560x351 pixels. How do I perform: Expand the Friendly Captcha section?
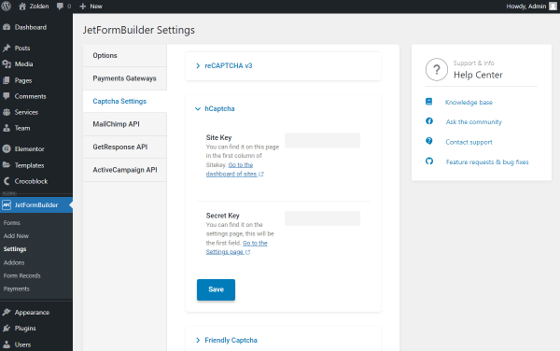click(227, 340)
